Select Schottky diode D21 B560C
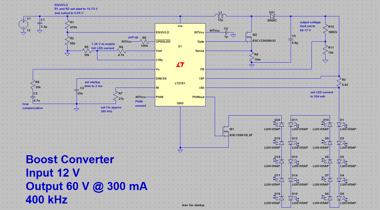The height and width of the screenshot is (210, 380). click(x=272, y=16)
